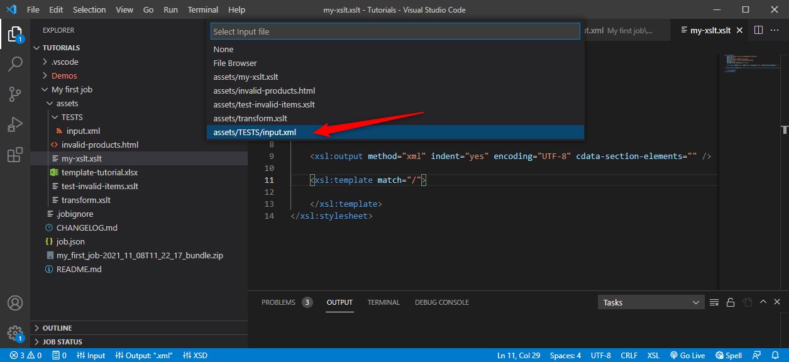Switch to the DEBUG CONSOLE tab

pyautogui.click(x=442, y=302)
